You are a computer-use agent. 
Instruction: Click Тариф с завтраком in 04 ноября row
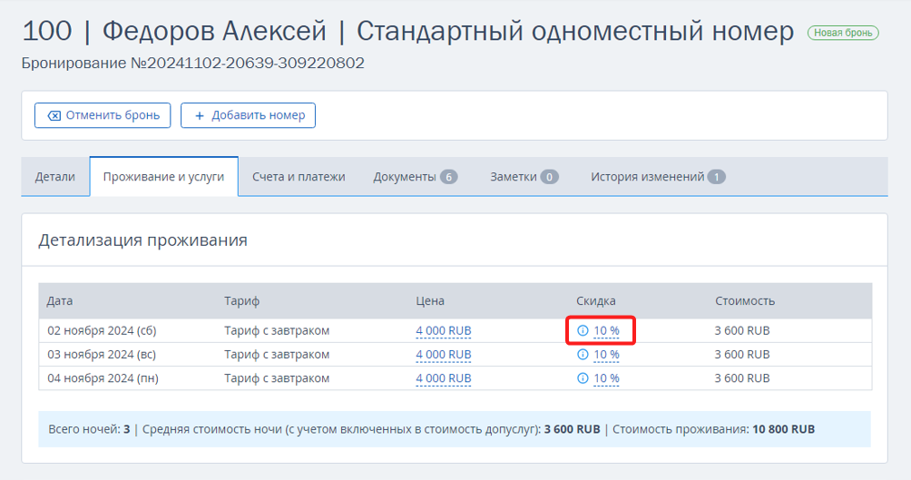tap(277, 378)
